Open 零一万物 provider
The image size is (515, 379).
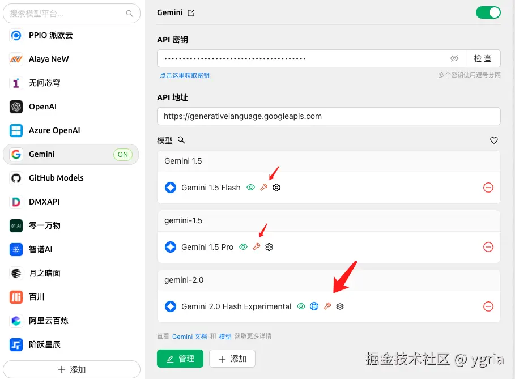coord(71,225)
